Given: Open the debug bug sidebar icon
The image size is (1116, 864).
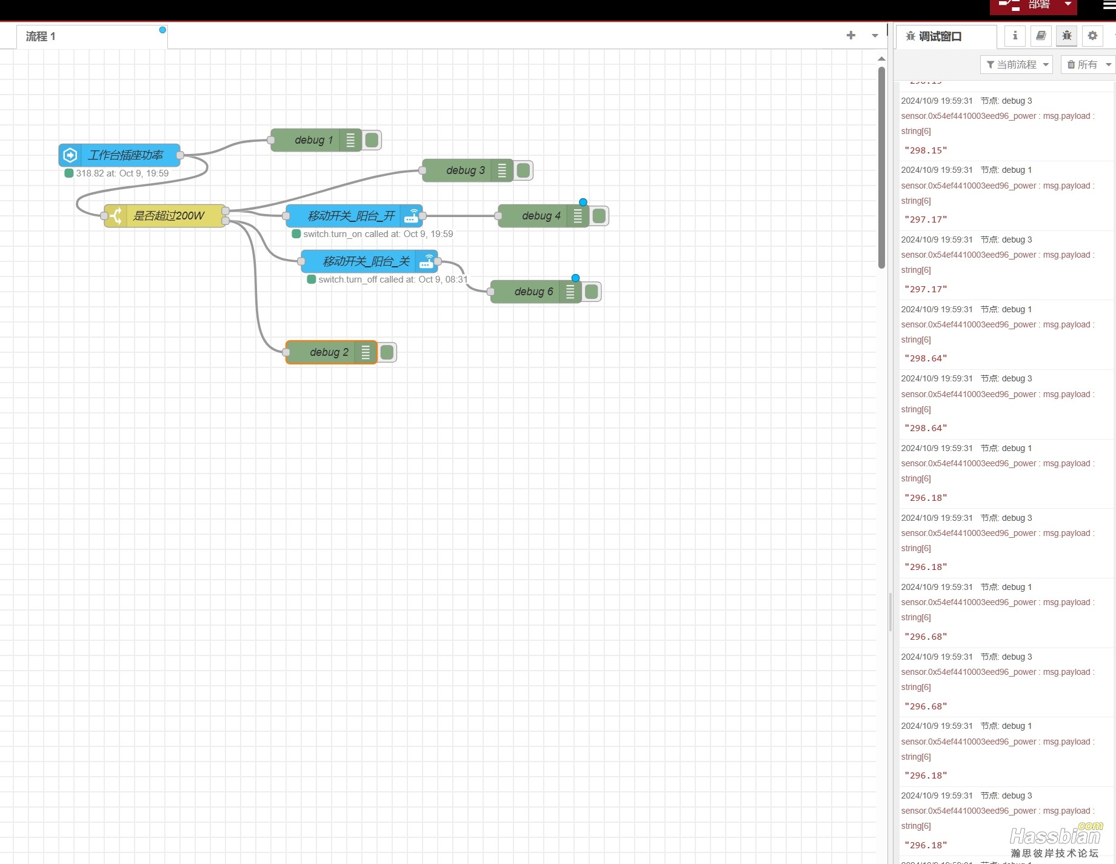Looking at the screenshot, I should pyautogui.click(x=1067, y=36).
